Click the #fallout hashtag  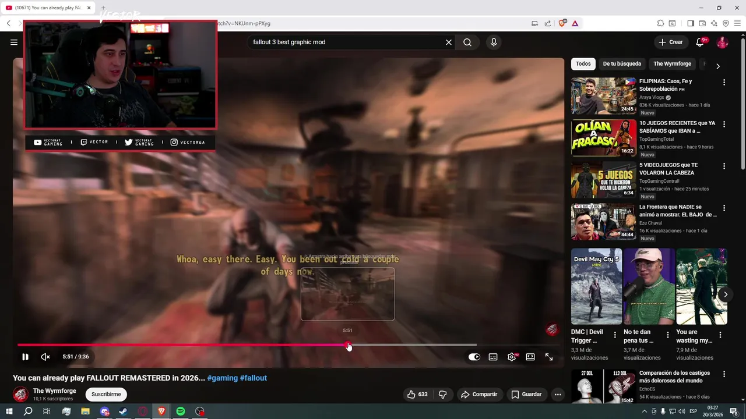coord(254,378)
